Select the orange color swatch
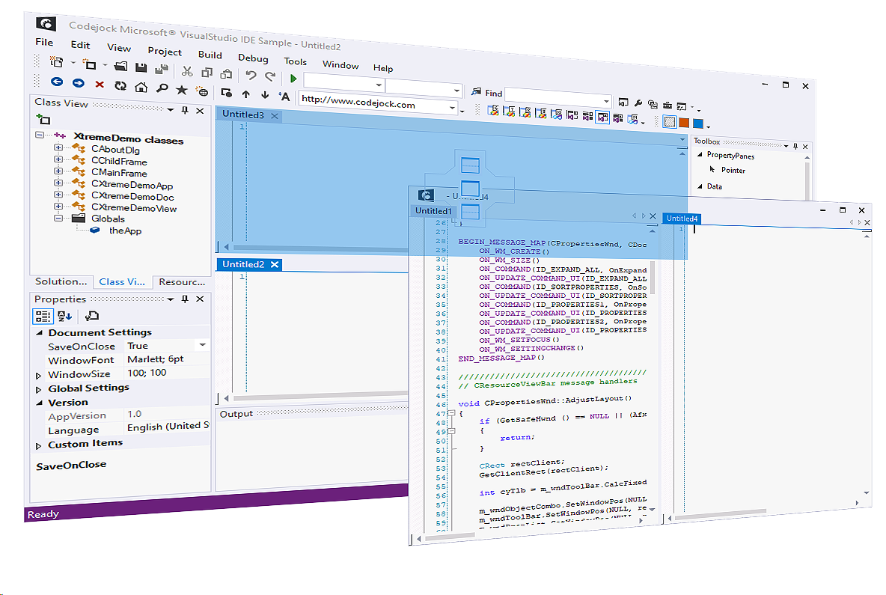 click(x=684, y=123)
